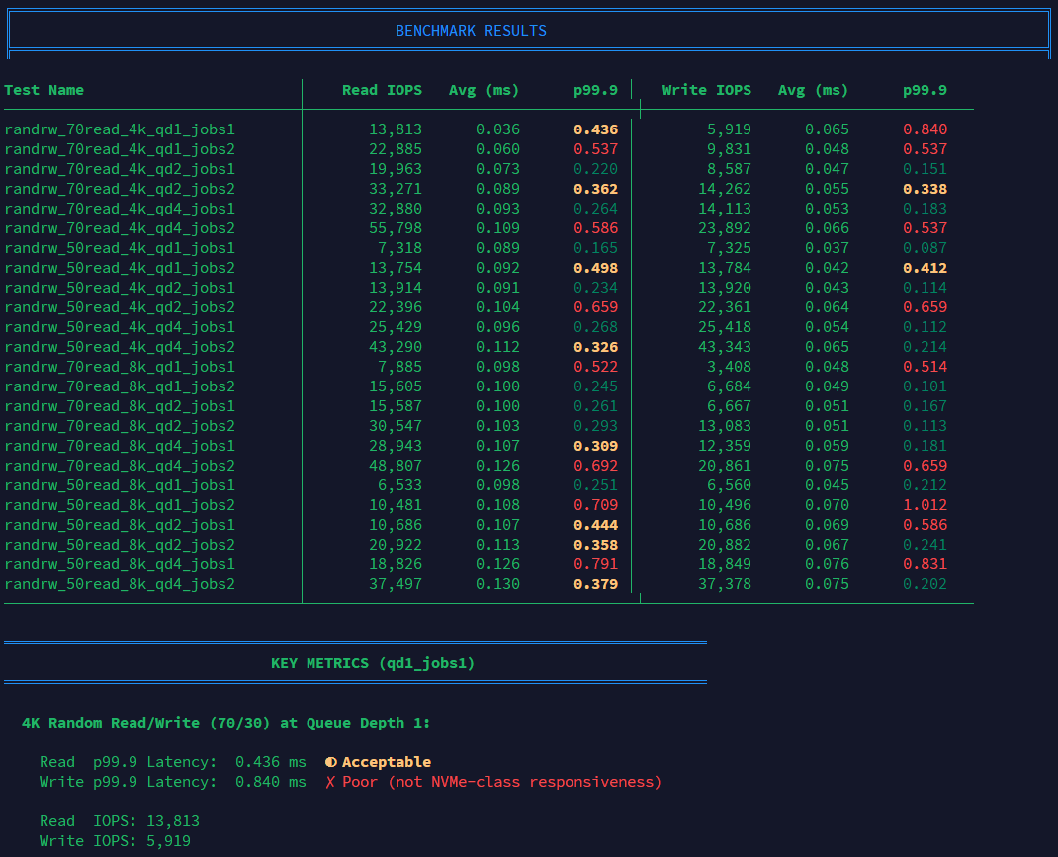Click Read IOPS value 48,807
1058x857 pixels.
coord(396,466)
